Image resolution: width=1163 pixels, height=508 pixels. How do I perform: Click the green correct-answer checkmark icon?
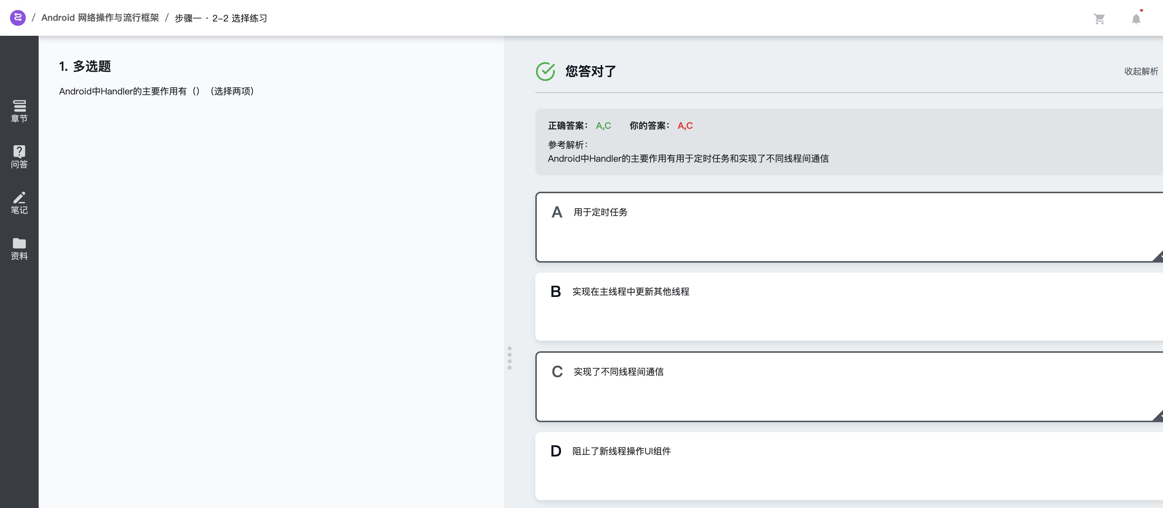tap(545, 71)
